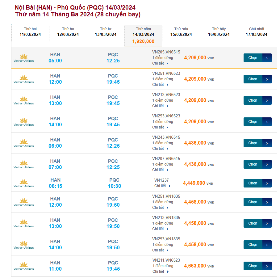This screenshot has height=278, width=280.
Task: Click the arrow icon on 08:15 flight's Chọn button
Action: click(x=267, y=183)
